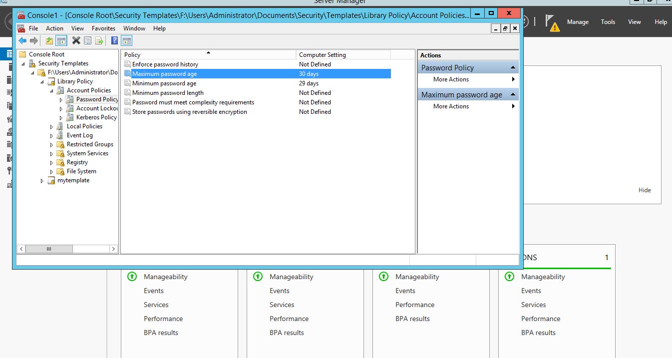Click the Up One Level folder icon

(49, 41)
